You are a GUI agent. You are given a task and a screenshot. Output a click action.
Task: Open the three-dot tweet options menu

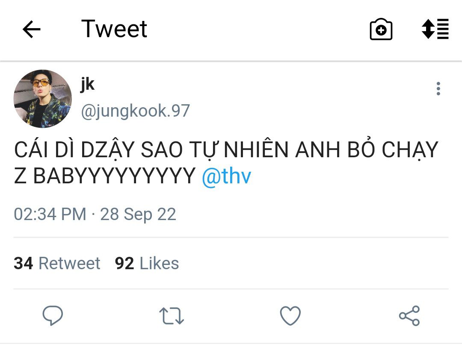(x=438, y=89)
